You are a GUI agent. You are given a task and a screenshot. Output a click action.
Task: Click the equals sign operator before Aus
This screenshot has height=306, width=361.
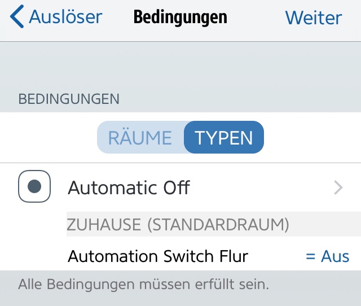pyautogui.click(x=310, y=256)
